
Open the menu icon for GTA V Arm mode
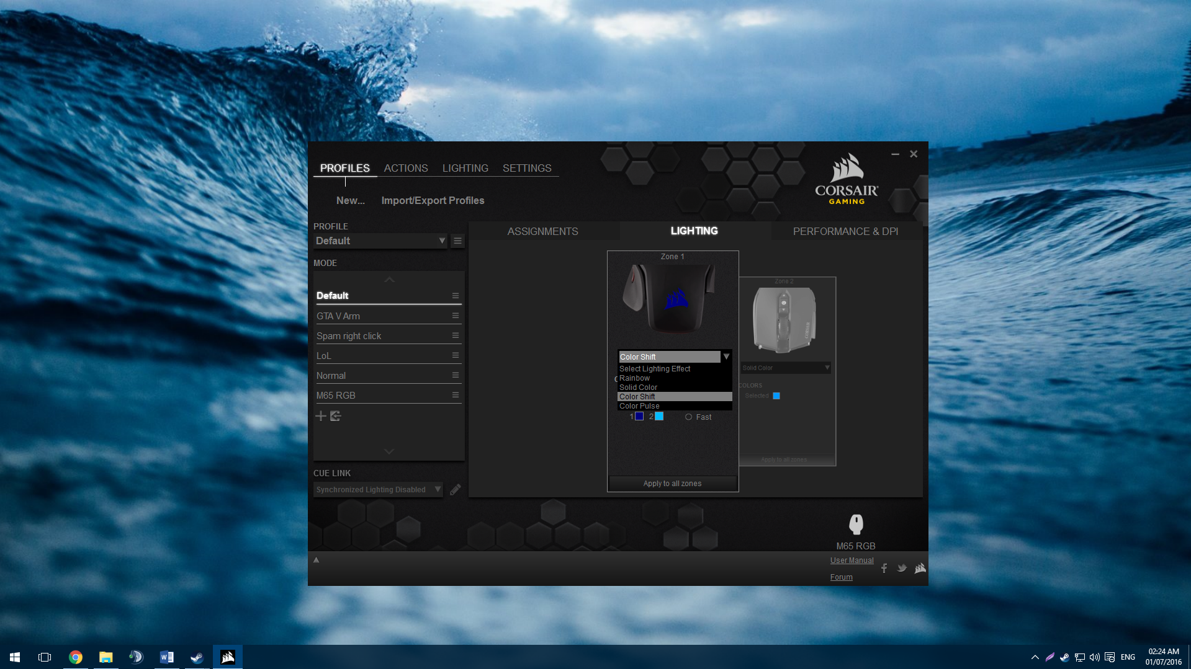(456, 316)
